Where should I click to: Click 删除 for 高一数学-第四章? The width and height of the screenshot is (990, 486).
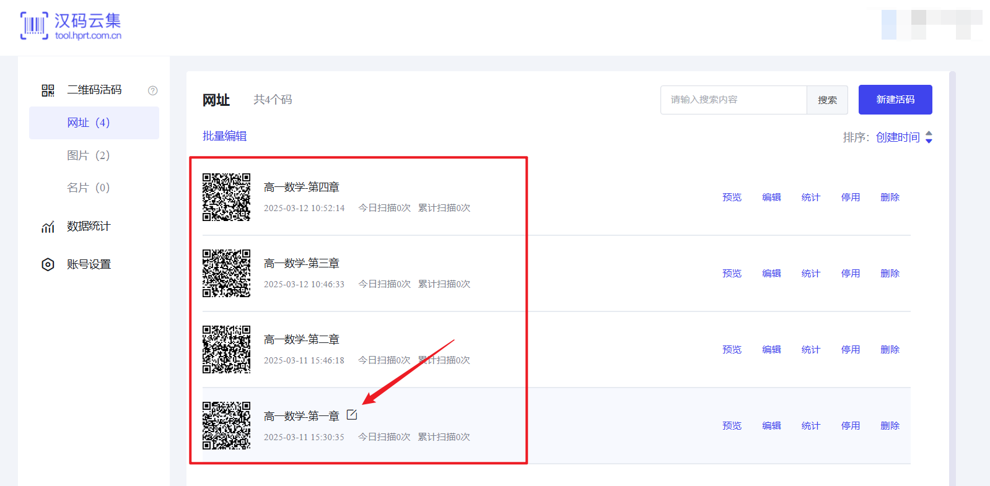(890, 197)
